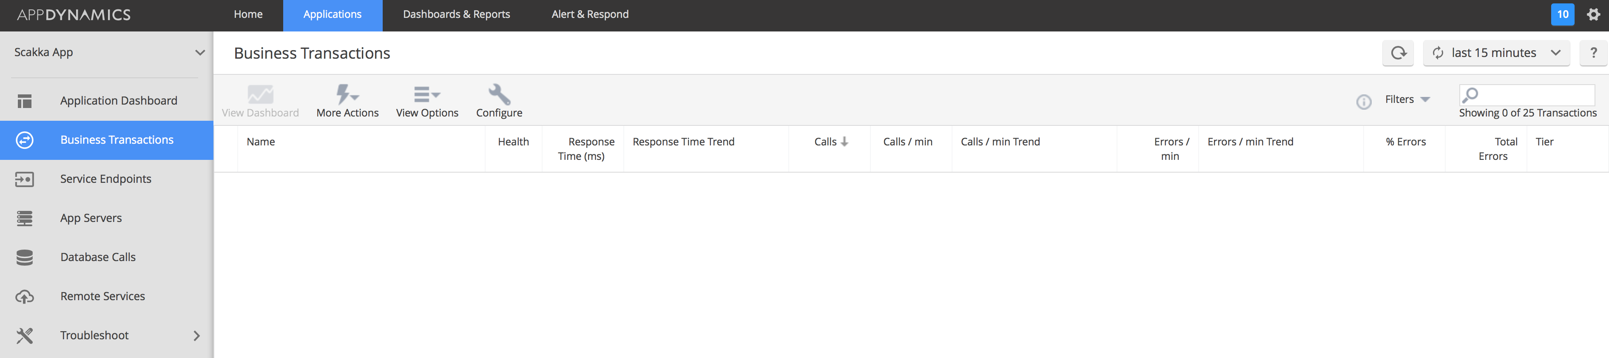Open the More Actions lightning icon
This screenshot has width=1609, height=358.
(347, 95)
